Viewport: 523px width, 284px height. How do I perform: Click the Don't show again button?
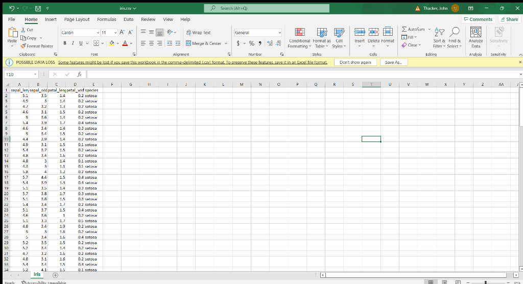click(x=355, y=62)
